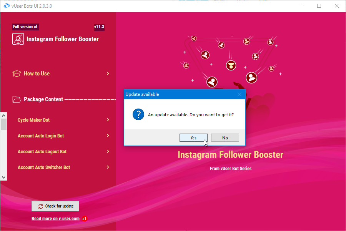
Task: Click the +1 red notification badge
Action: tap(84, 219)
